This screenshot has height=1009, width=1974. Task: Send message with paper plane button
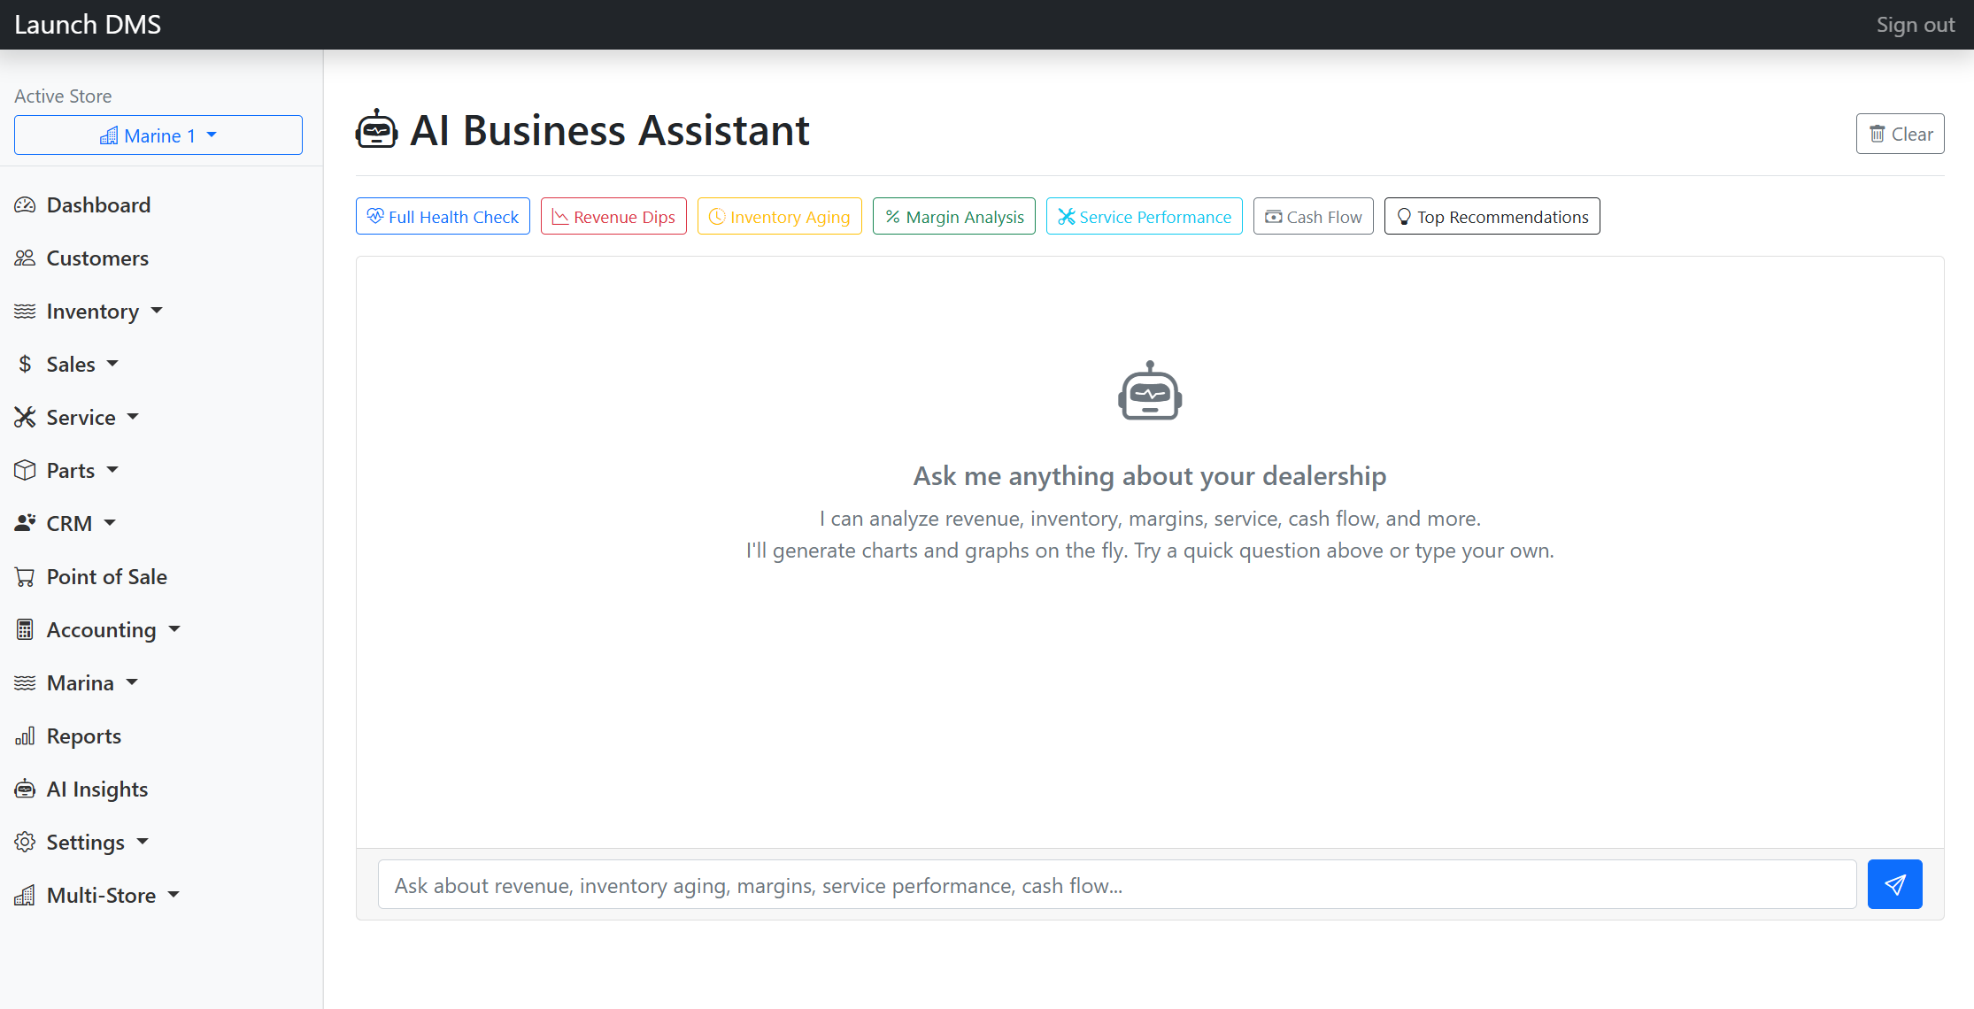1894,884
